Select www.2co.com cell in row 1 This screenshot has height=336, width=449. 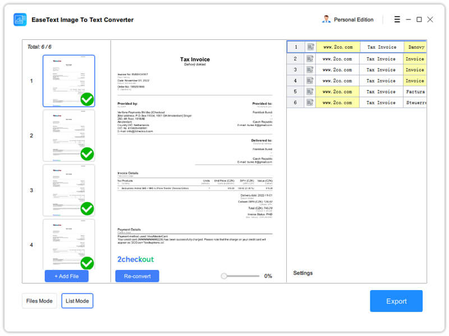338,47
